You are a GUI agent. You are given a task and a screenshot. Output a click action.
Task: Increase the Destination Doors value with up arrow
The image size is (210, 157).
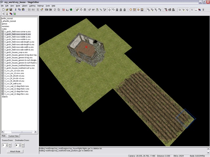click(x=23, y=144)
